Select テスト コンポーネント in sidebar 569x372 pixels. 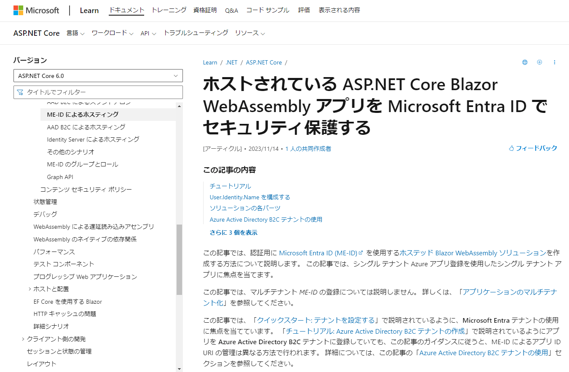[64, 264]
